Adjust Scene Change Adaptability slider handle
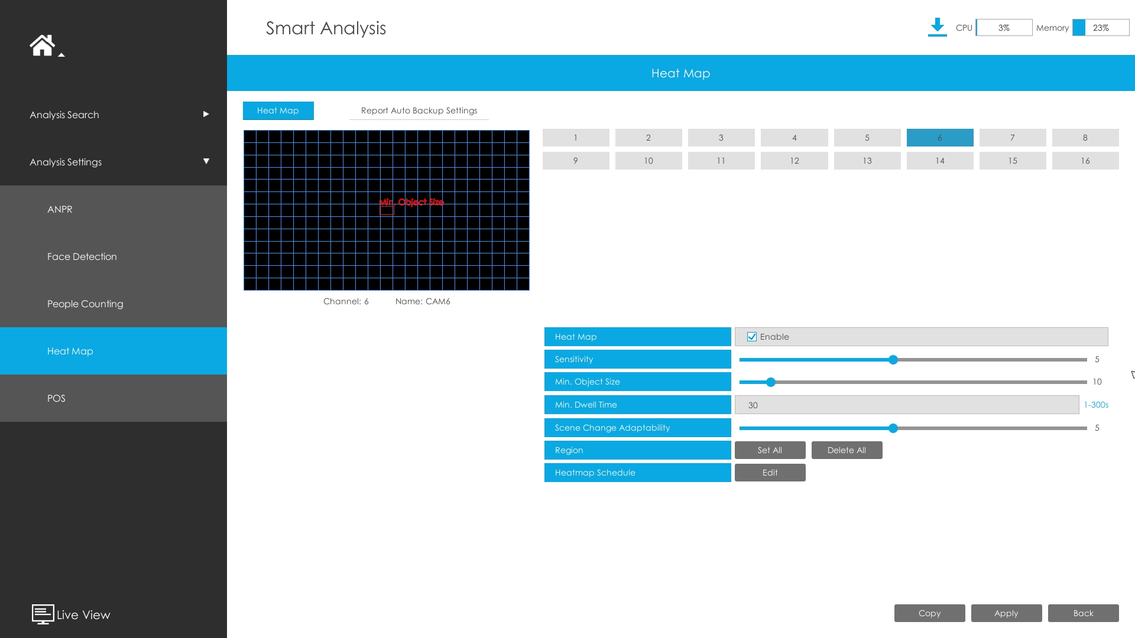The height and width of the screenshot is (638, 1135). coord(893,428)
